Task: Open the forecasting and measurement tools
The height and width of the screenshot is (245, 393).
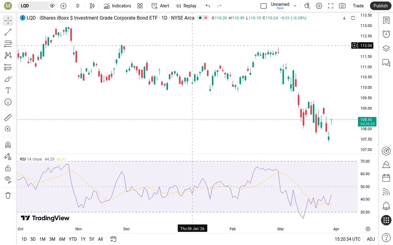Action: (8, 67)
